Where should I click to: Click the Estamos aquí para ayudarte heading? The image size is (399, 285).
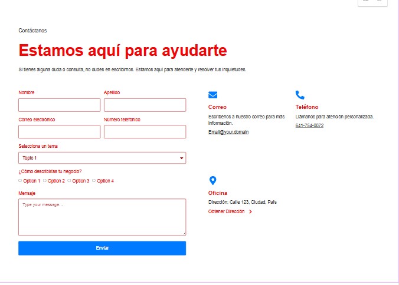[x=123, y=50]
